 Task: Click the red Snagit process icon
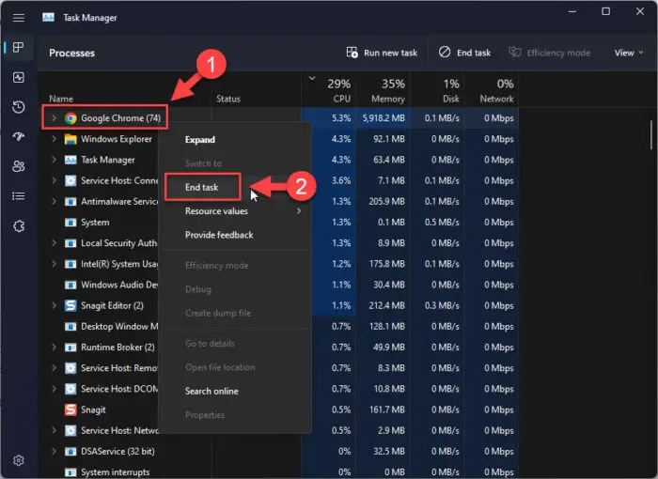click(x=70, y=409)
